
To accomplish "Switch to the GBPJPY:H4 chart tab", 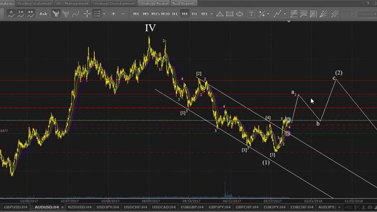I will tap(220, 207).
